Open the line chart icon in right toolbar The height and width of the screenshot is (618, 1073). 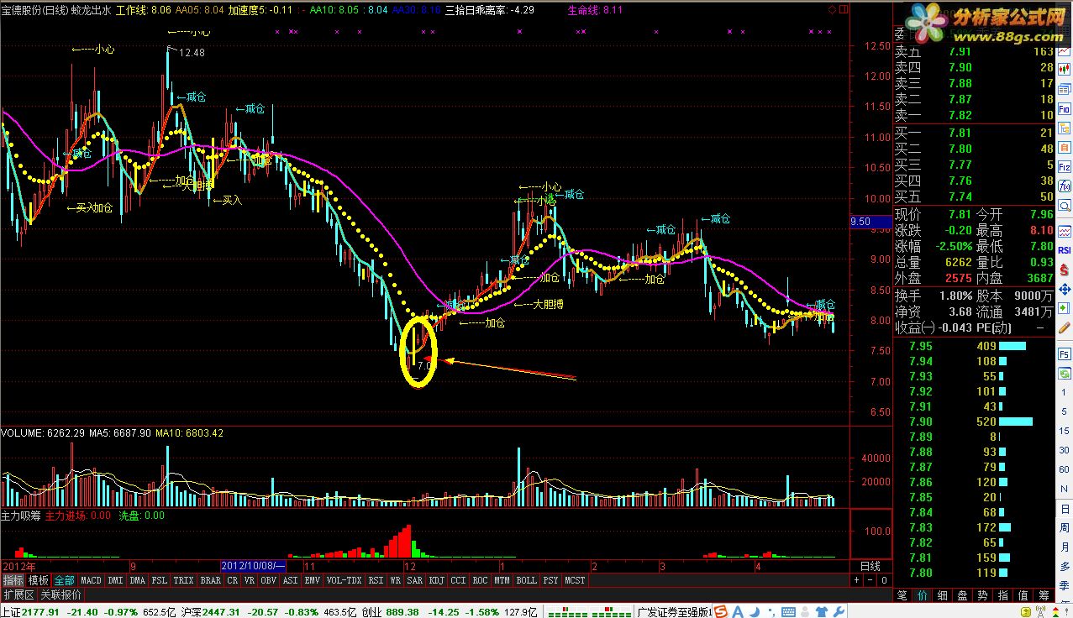pos(1064,51)
